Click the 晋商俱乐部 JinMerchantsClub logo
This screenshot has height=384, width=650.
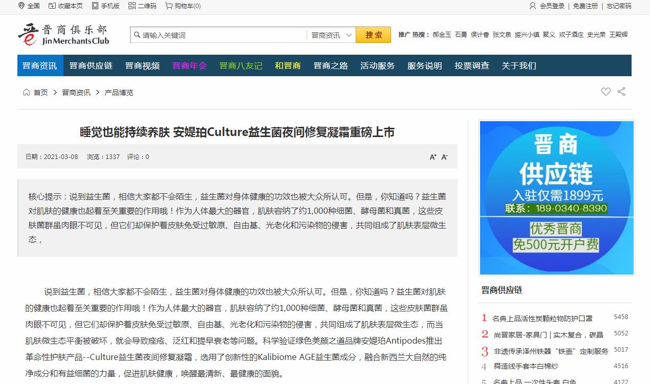pyautogui.click(x=63, y=34)
